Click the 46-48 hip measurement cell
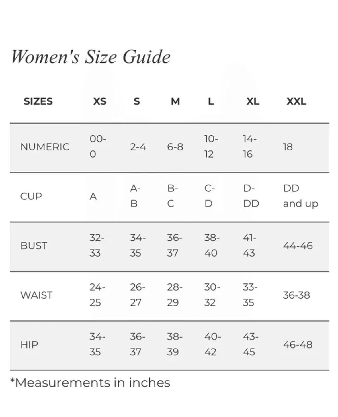This screenshot has width=338, height=417. (298, 344)
